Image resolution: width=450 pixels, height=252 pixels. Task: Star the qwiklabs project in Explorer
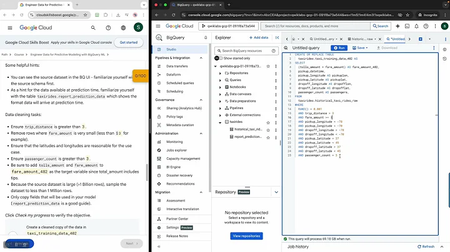[268, 66]
